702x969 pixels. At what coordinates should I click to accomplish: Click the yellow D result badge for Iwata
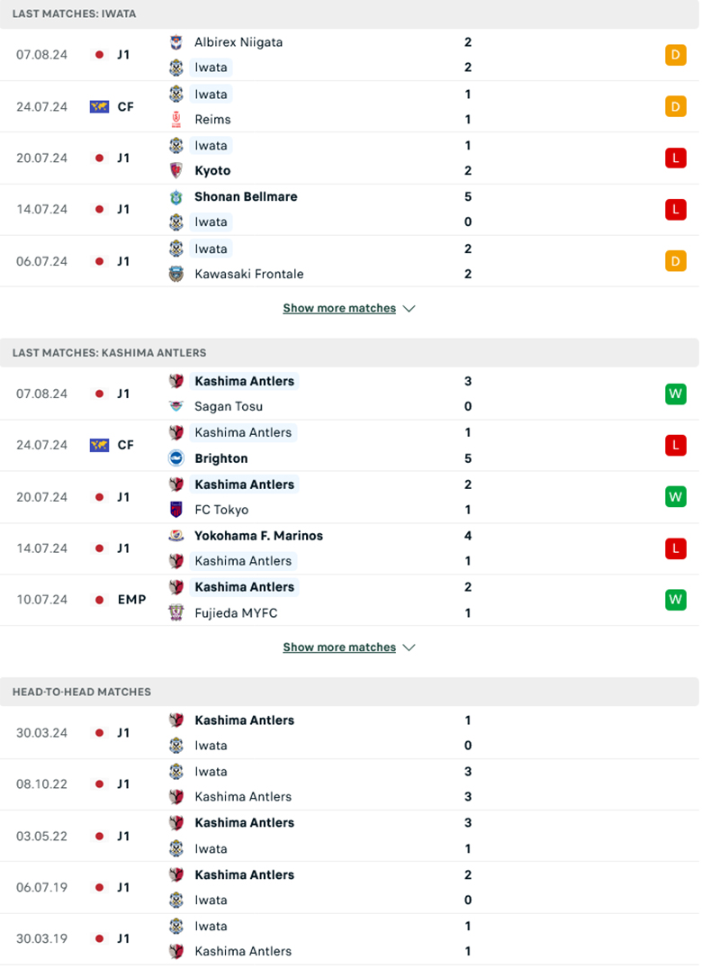coord(676,54)
